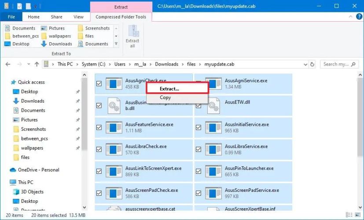Screen dimensions: 364x220
Task: Click the AsusFeatureService.exe file icon
Action: (114, 128)
